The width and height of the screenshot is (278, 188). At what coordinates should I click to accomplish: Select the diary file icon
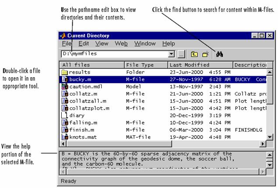[x=64, y=115]
